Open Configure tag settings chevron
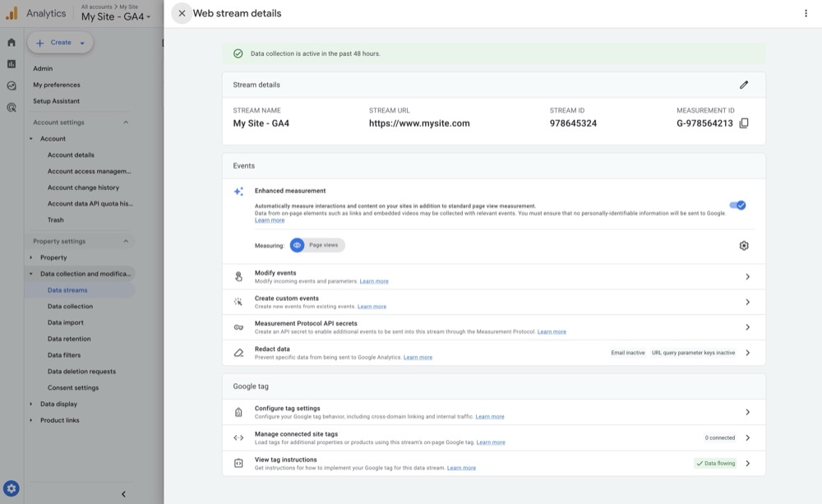 point(747,412)
